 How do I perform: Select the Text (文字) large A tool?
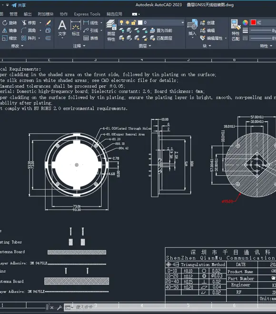pyautogui.click(x=62, y=28)
